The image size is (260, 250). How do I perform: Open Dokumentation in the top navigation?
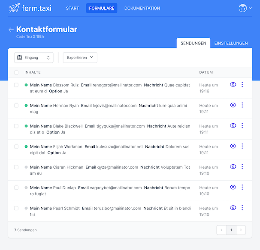click(x=142, y=8)
